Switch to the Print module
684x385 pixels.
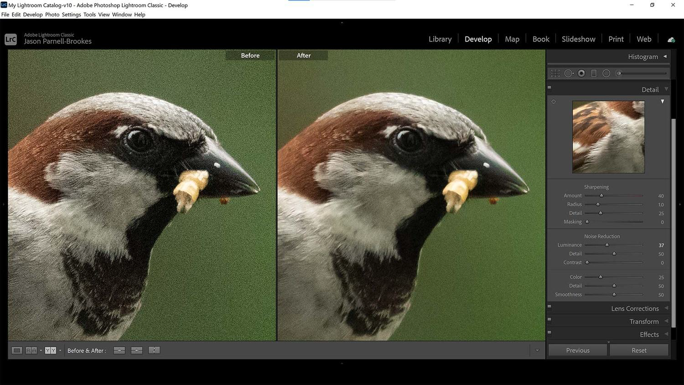click(x=616, y=39)
